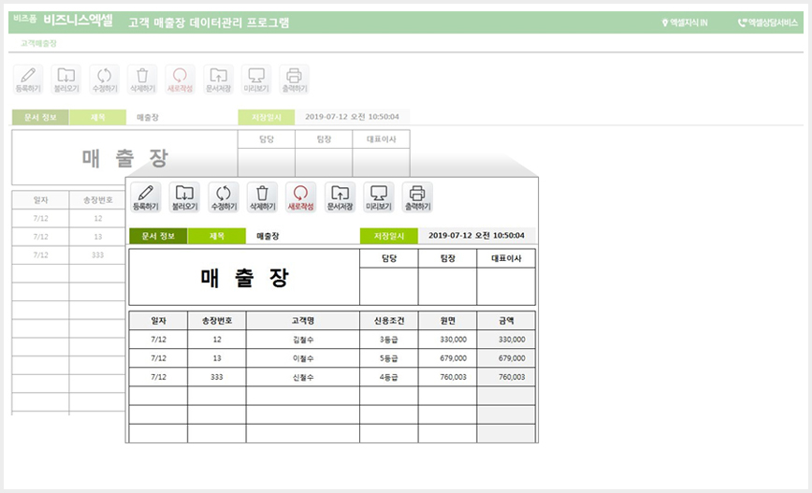Click 새로작성 red icon in zoomed panel

pos(301,197)
